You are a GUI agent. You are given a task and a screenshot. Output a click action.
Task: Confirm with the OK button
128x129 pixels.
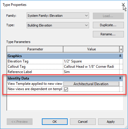[55, 122]
